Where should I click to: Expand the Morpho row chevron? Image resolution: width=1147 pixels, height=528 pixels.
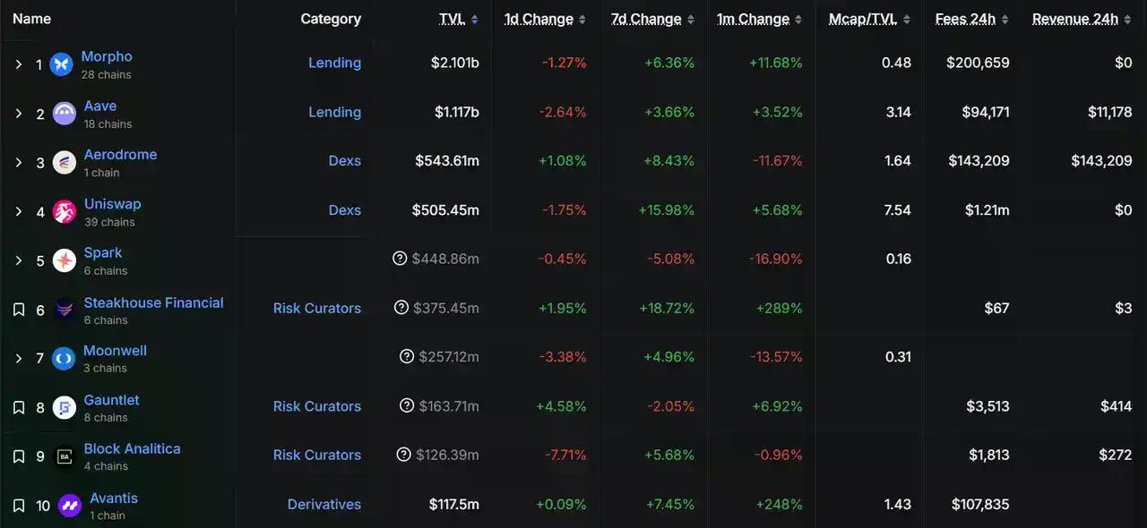click(x=19, y=64)
